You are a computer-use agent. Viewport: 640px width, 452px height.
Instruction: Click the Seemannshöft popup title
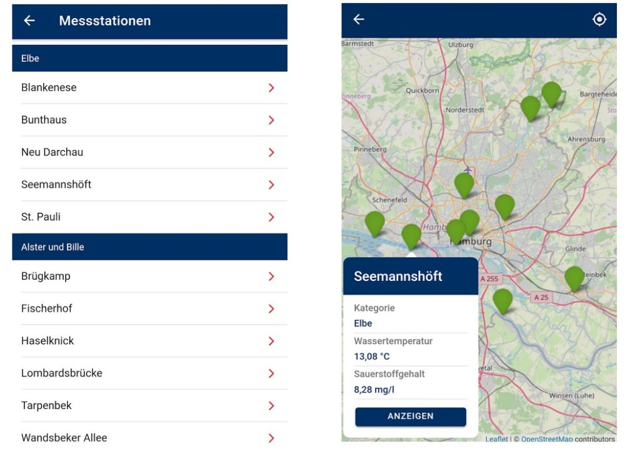398,277
